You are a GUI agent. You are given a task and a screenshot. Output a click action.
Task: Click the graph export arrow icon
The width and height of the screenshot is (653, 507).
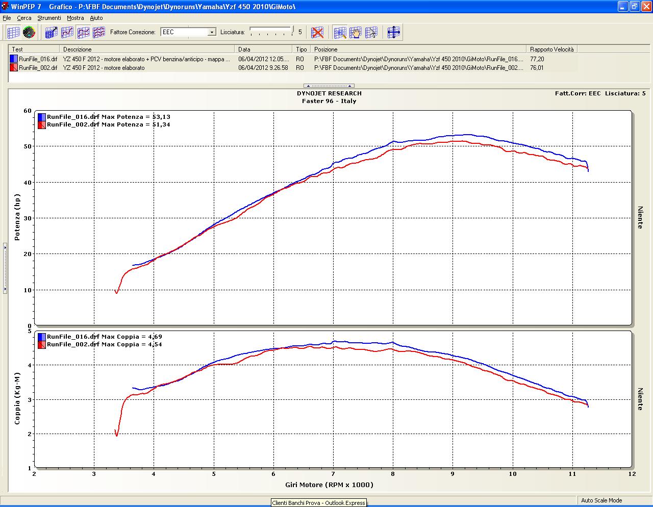point(51,32)
